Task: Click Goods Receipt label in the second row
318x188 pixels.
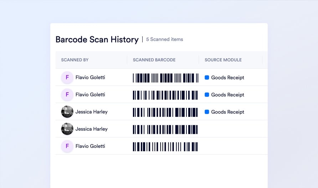Action: [x=227, y=95]
